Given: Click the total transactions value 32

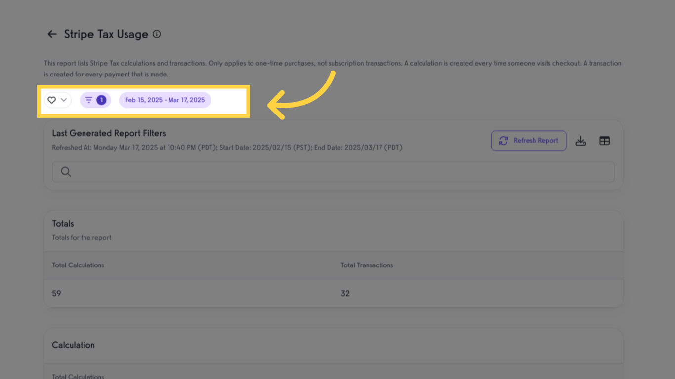Looking at the screenshot, I should pyautogui.click(x=345, y=293).
